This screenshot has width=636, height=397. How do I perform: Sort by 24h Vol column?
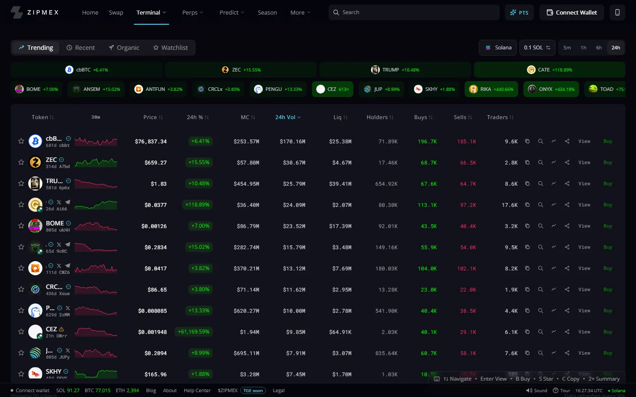point(288,117)
